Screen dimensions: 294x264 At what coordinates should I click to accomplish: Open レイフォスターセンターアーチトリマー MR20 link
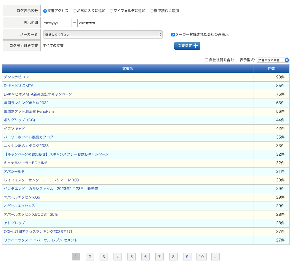click(x=41, y=180)
